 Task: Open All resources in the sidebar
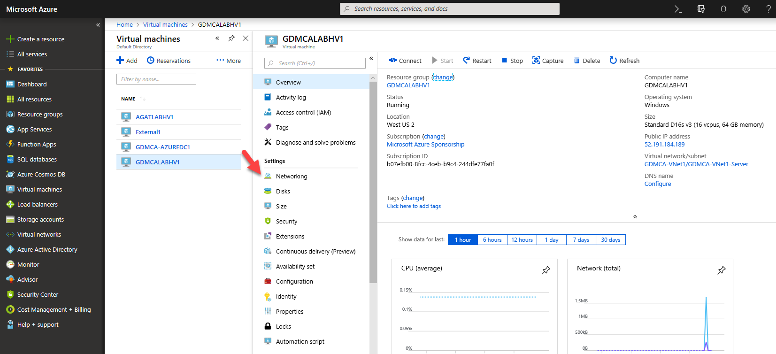click(34, 100)
